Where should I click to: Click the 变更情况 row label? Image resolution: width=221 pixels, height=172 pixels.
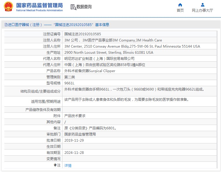(53, 159)
